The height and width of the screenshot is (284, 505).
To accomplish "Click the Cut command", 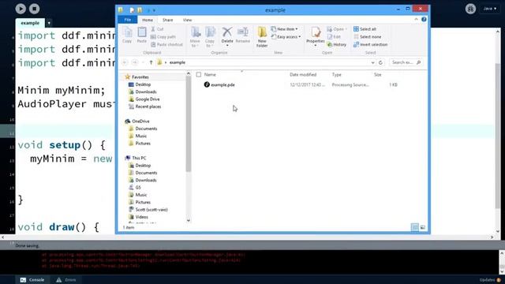I will coord(157,29).
